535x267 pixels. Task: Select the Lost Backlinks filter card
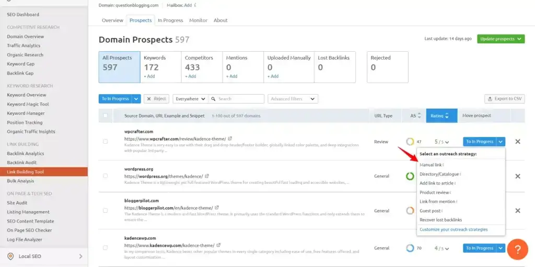(335, 67)
